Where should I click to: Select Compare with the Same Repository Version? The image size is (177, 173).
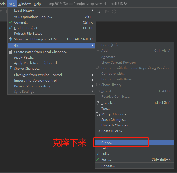pos(134,68)
